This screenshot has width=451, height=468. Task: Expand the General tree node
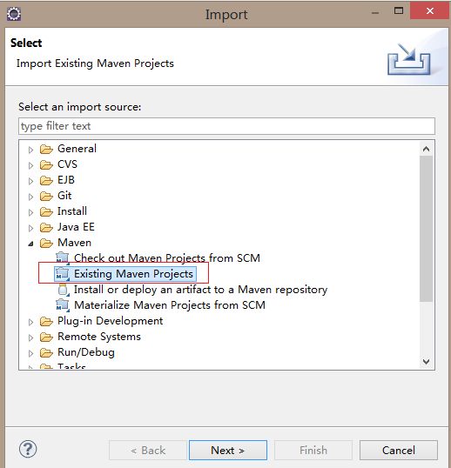click(x=30, y=150)
